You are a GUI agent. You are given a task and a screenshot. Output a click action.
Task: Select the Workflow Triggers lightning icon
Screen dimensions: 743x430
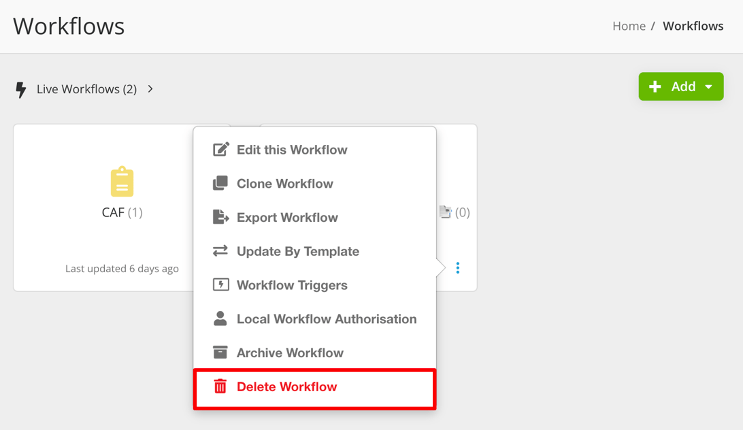coord(220,284)
